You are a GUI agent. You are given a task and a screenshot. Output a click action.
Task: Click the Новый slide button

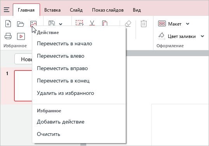pyautogui.click(x=23, y=59)
